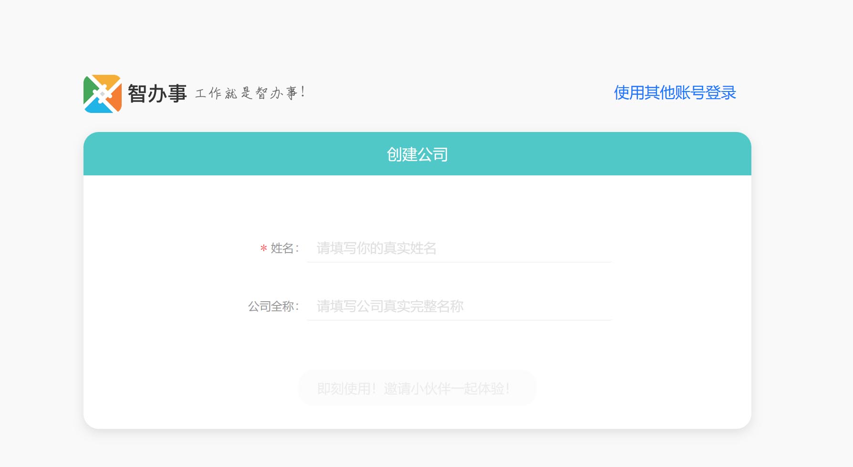Focus the 姓名 real name input field
The width and height of the screenshot is (853, 467).
click(x=459, y=248)
